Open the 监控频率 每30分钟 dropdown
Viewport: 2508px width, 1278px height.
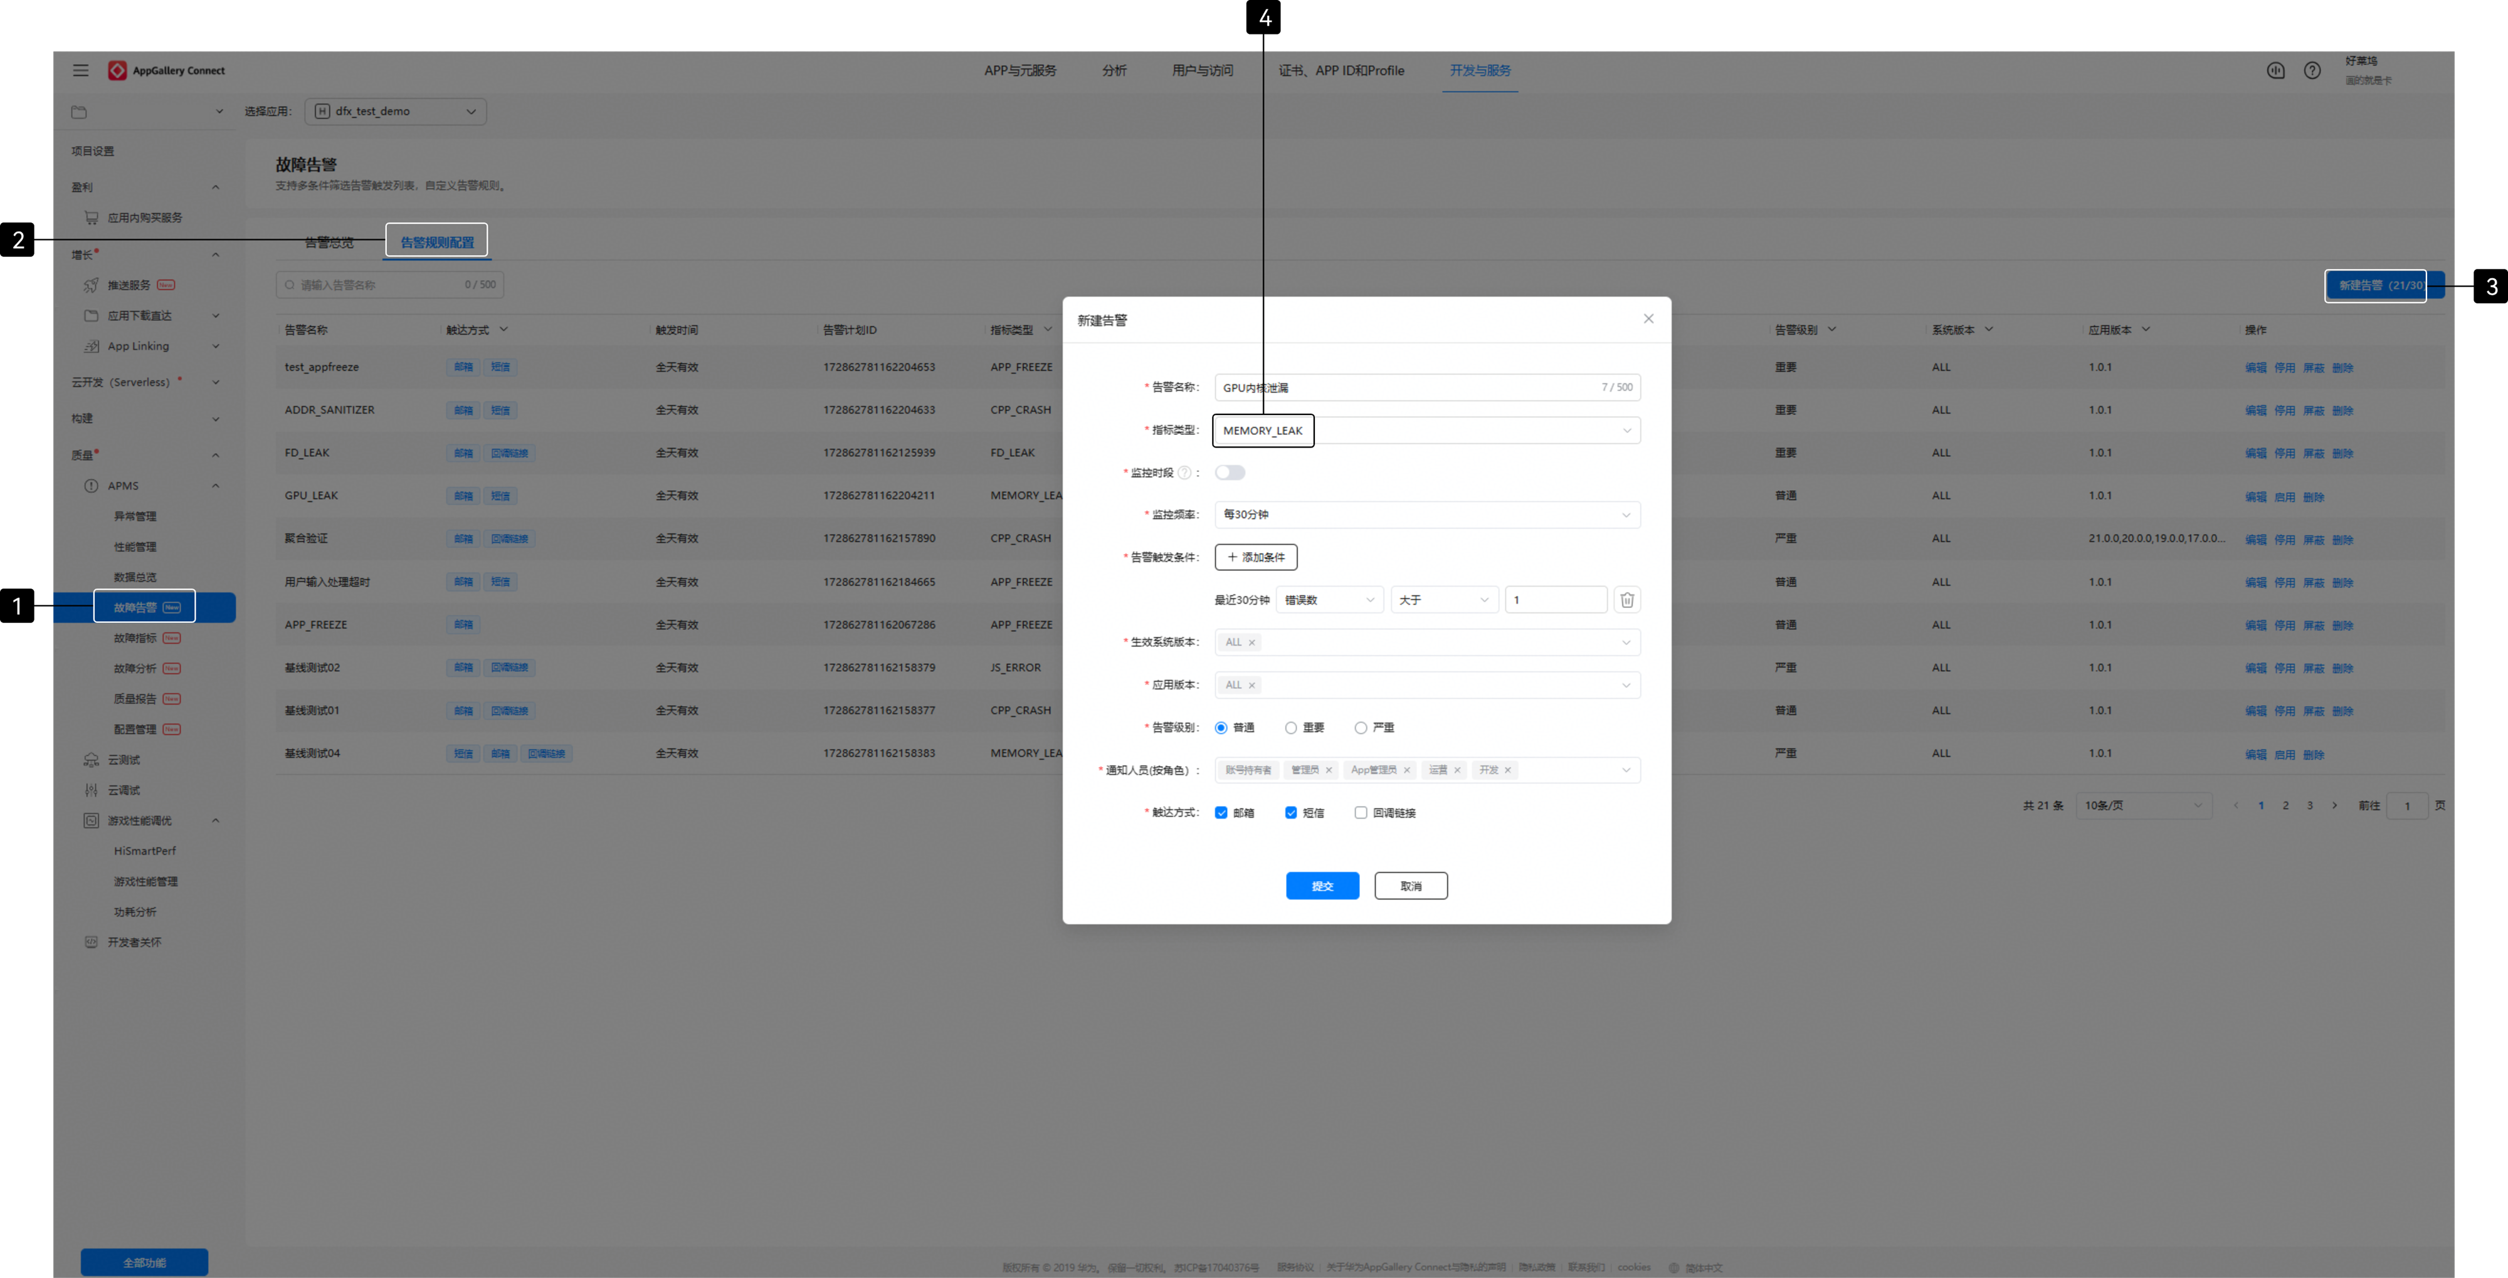(1427, 515)
